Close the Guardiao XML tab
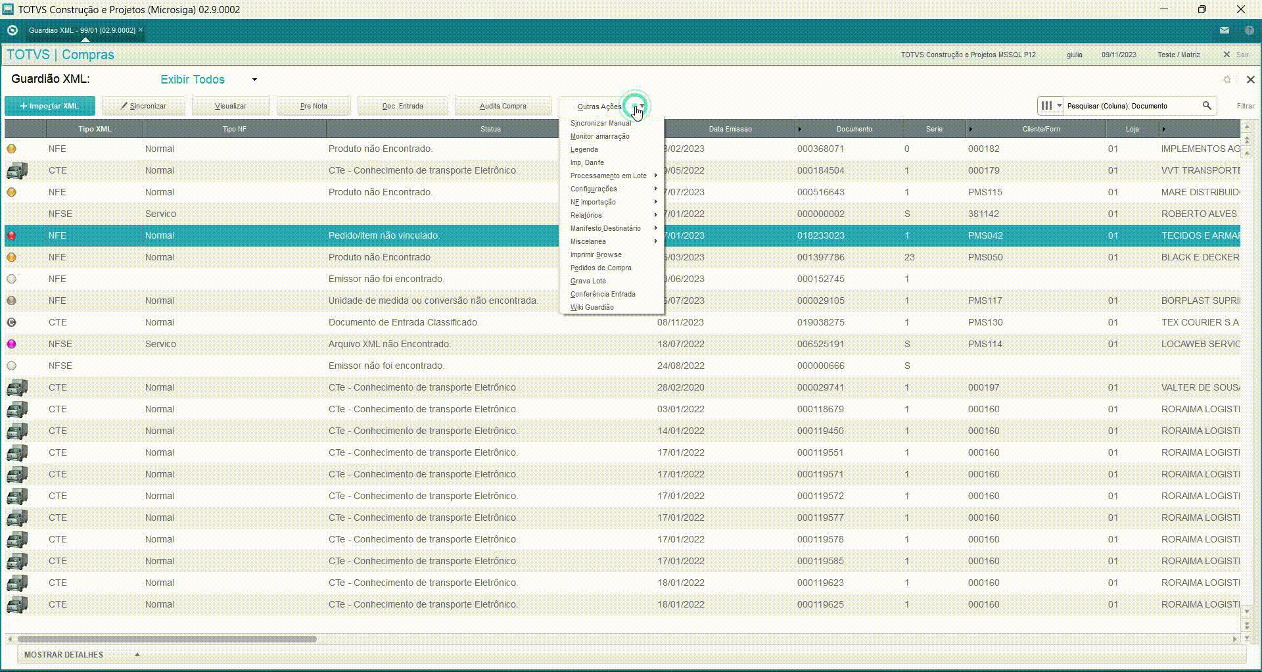The image size is (1262, 672). (x=141, y=30)
